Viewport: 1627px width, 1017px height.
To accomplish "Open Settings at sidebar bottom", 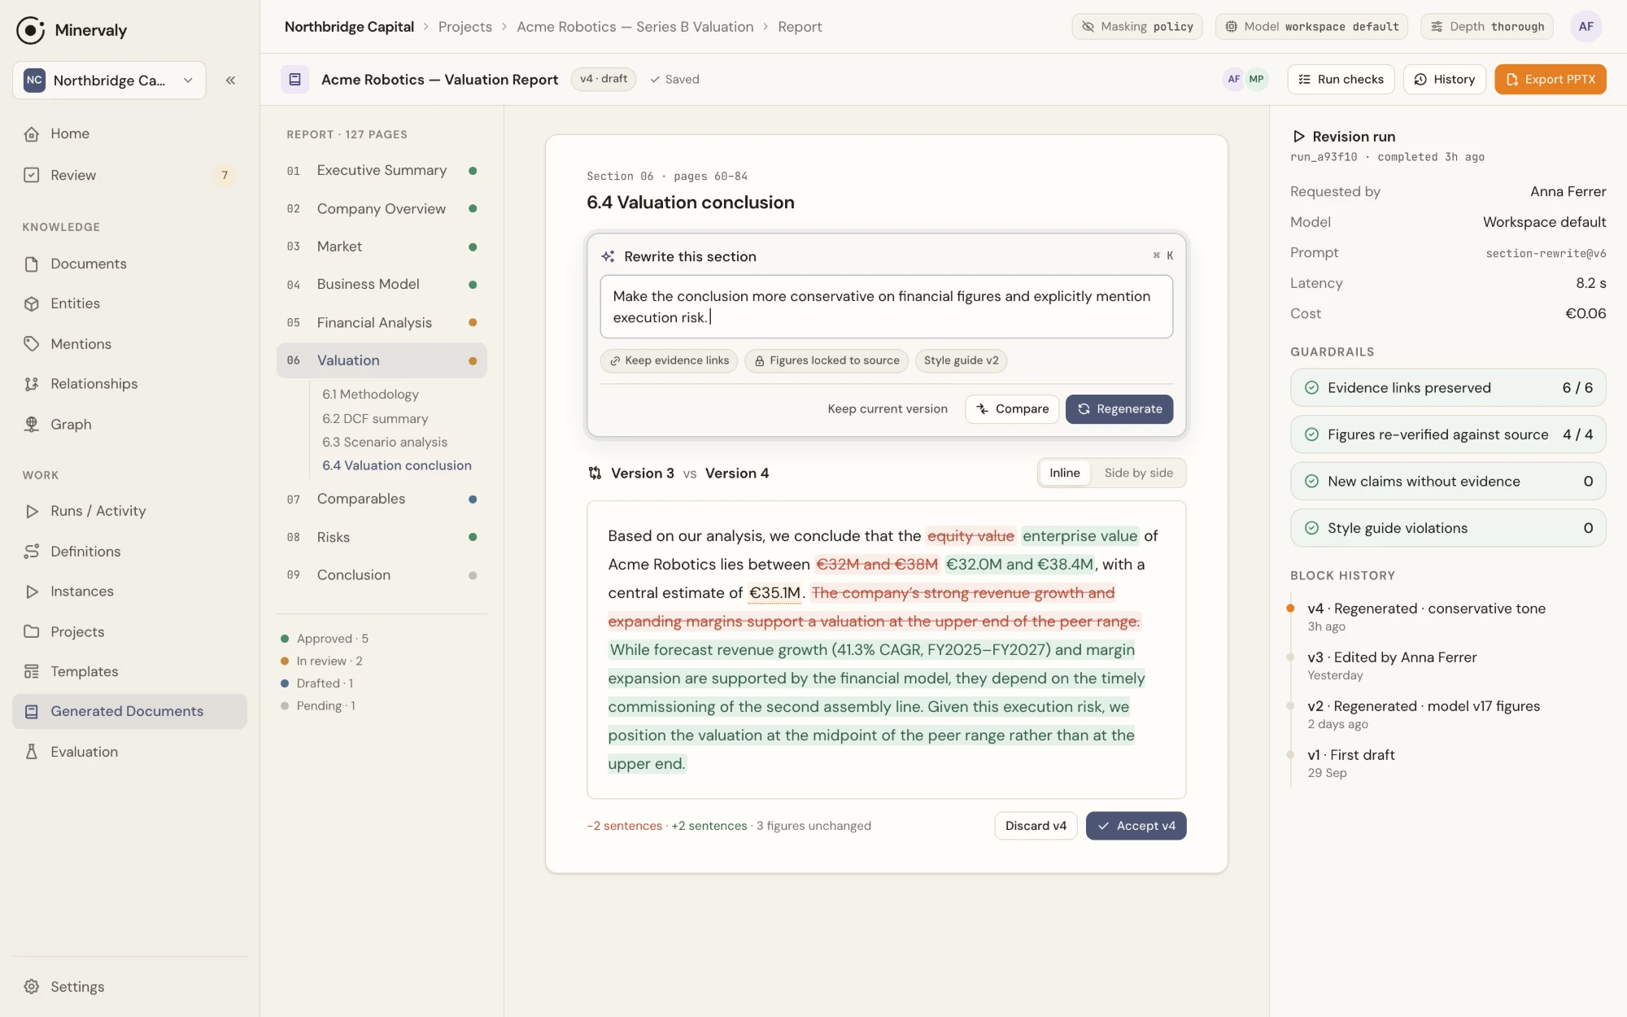I will [130, 987].
